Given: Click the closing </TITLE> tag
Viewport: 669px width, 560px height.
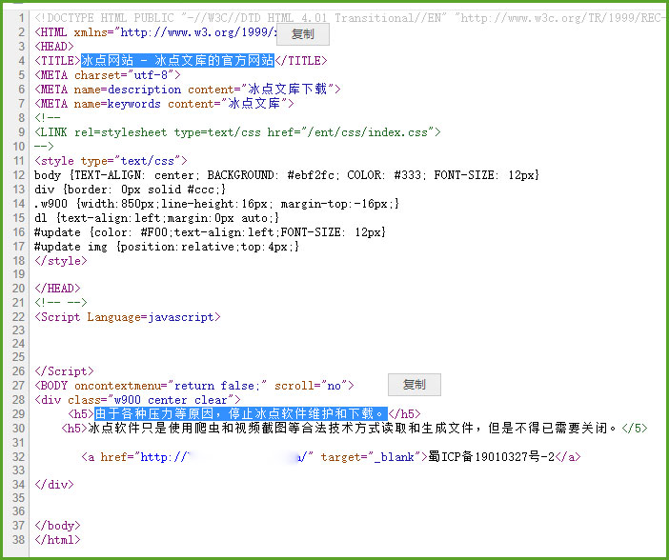Looking at the screenshot, I should click(301, 61).
